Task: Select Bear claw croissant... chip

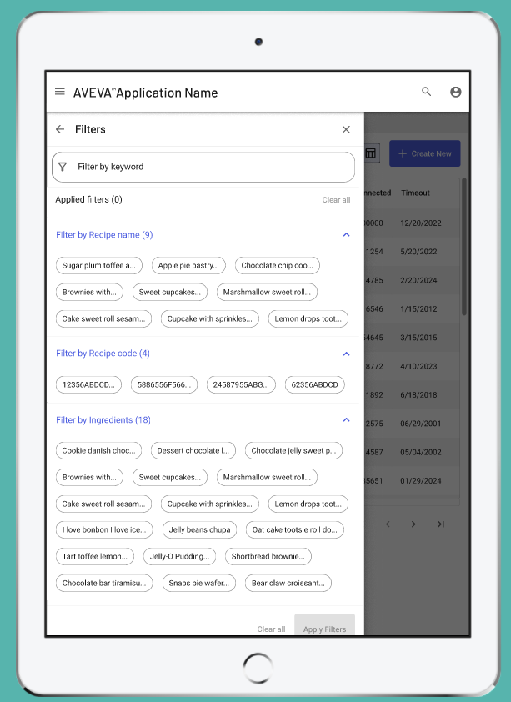Action: [288, 583]
